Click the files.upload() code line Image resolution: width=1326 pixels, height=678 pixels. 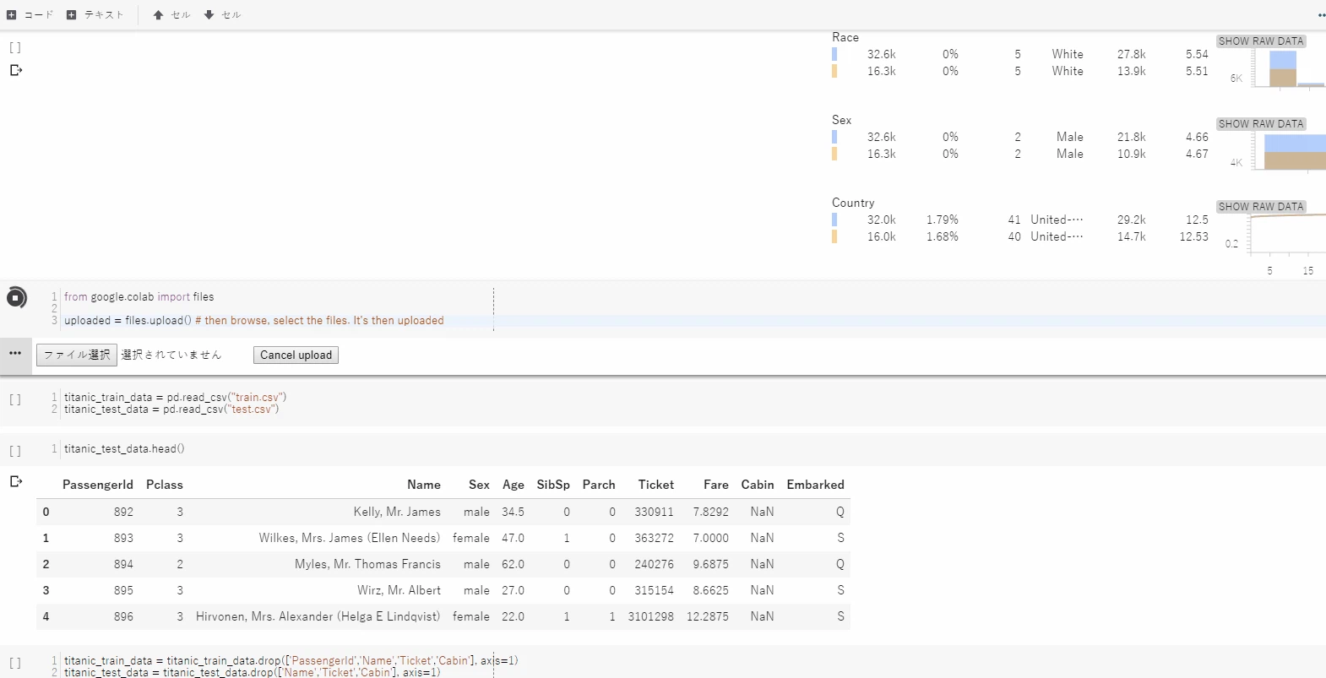point(254,321)
